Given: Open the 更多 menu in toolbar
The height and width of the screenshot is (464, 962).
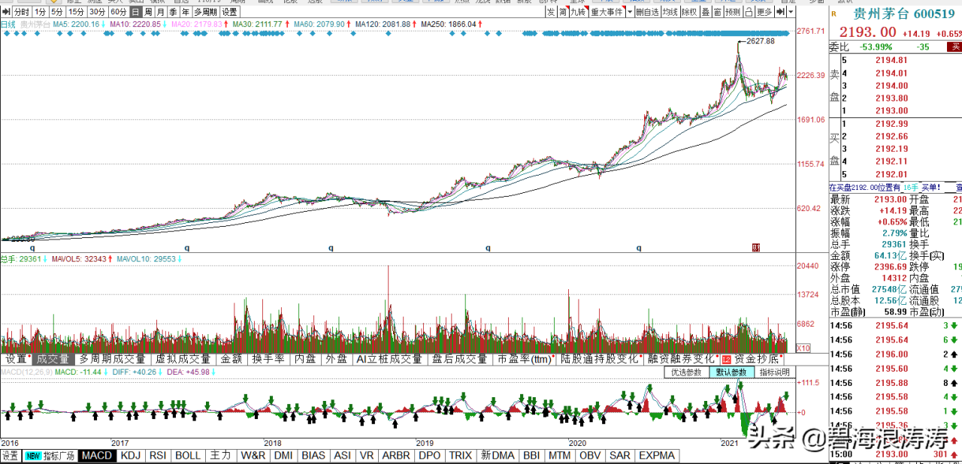Looking at the screenshot, I should 764,12.
